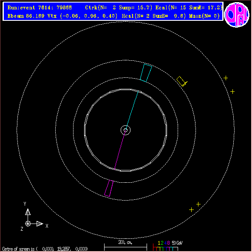
Task: Select the magenta calorimeter cluster box
Action: point(109,188)
